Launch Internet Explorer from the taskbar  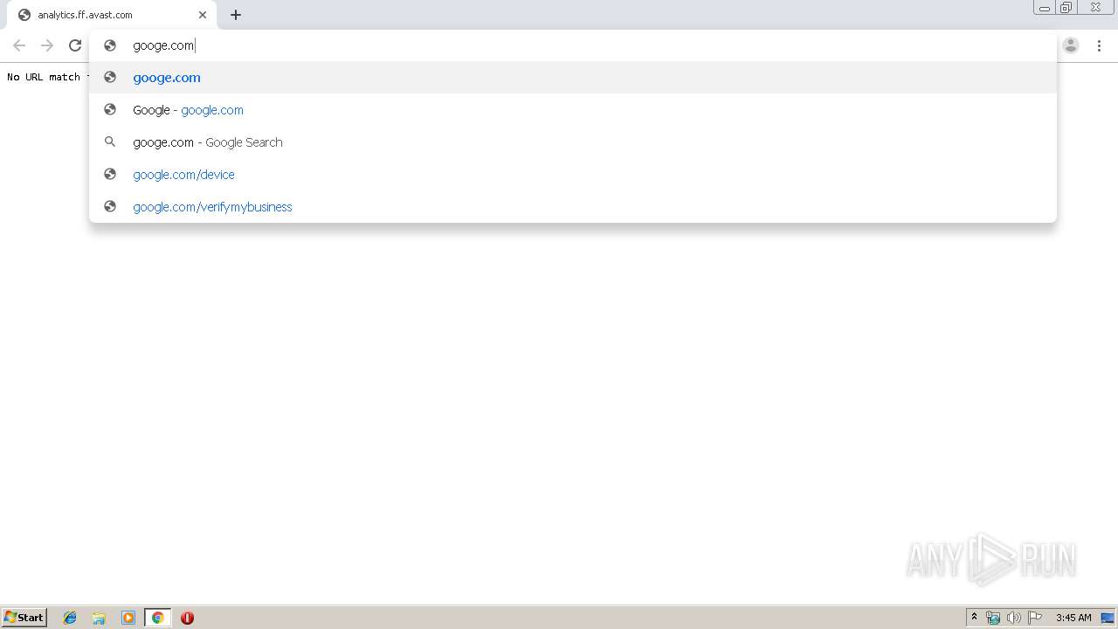(70, 618)
